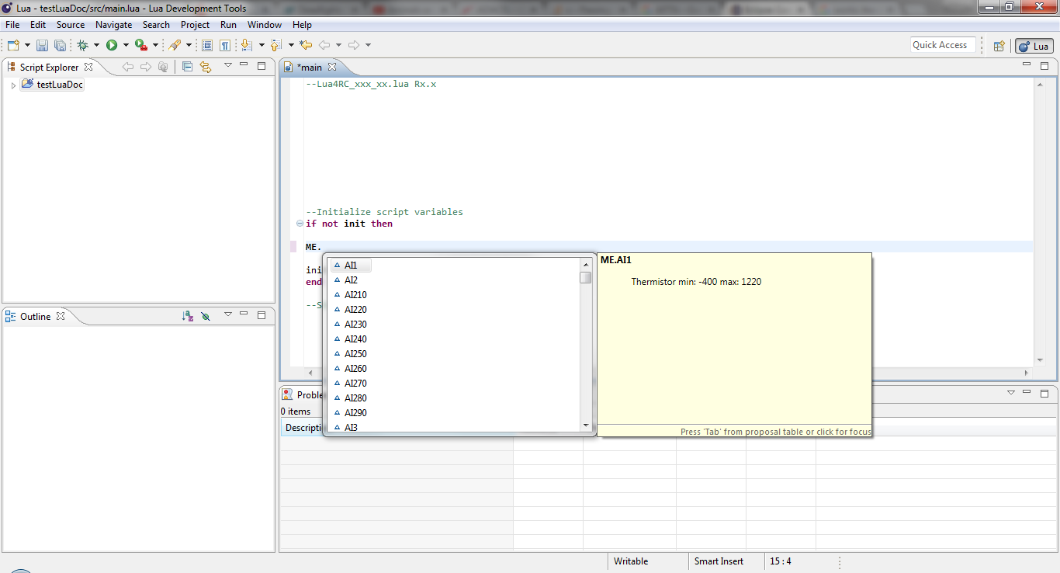The image size is (1060, 573).
Task: Choose AI250 from the proposal list
Action: [355, 354]
